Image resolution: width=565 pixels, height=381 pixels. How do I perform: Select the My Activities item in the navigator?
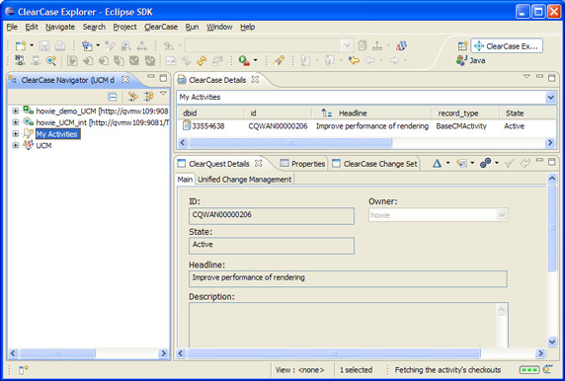(57, 134)
